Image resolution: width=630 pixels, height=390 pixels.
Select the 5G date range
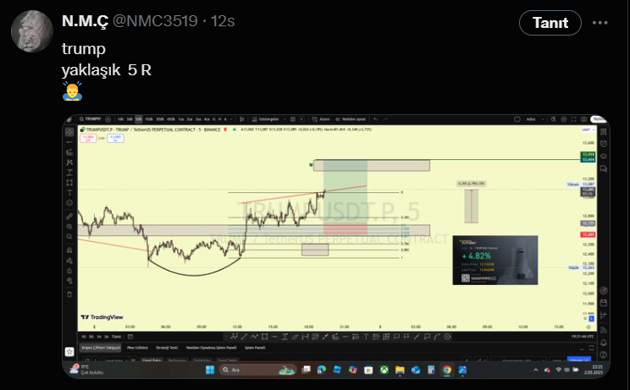91,337
